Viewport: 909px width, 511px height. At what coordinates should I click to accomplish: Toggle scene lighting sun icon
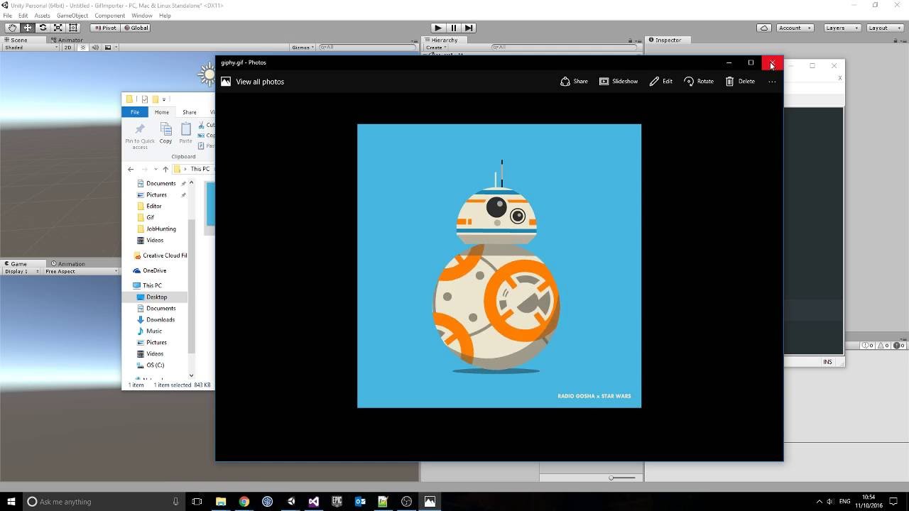click(x=83, y=48)
